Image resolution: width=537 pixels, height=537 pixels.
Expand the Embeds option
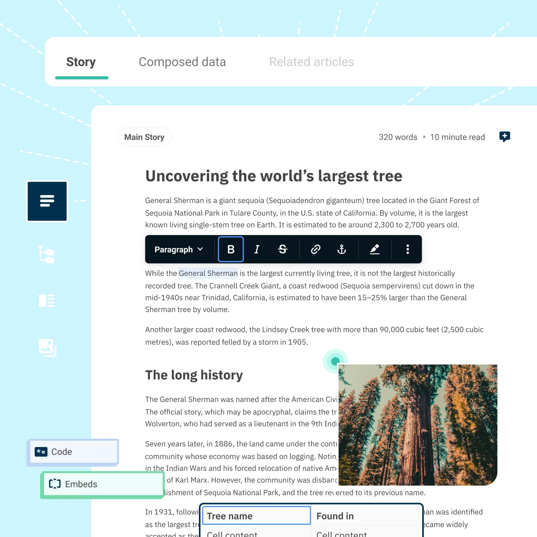[102, 484]
